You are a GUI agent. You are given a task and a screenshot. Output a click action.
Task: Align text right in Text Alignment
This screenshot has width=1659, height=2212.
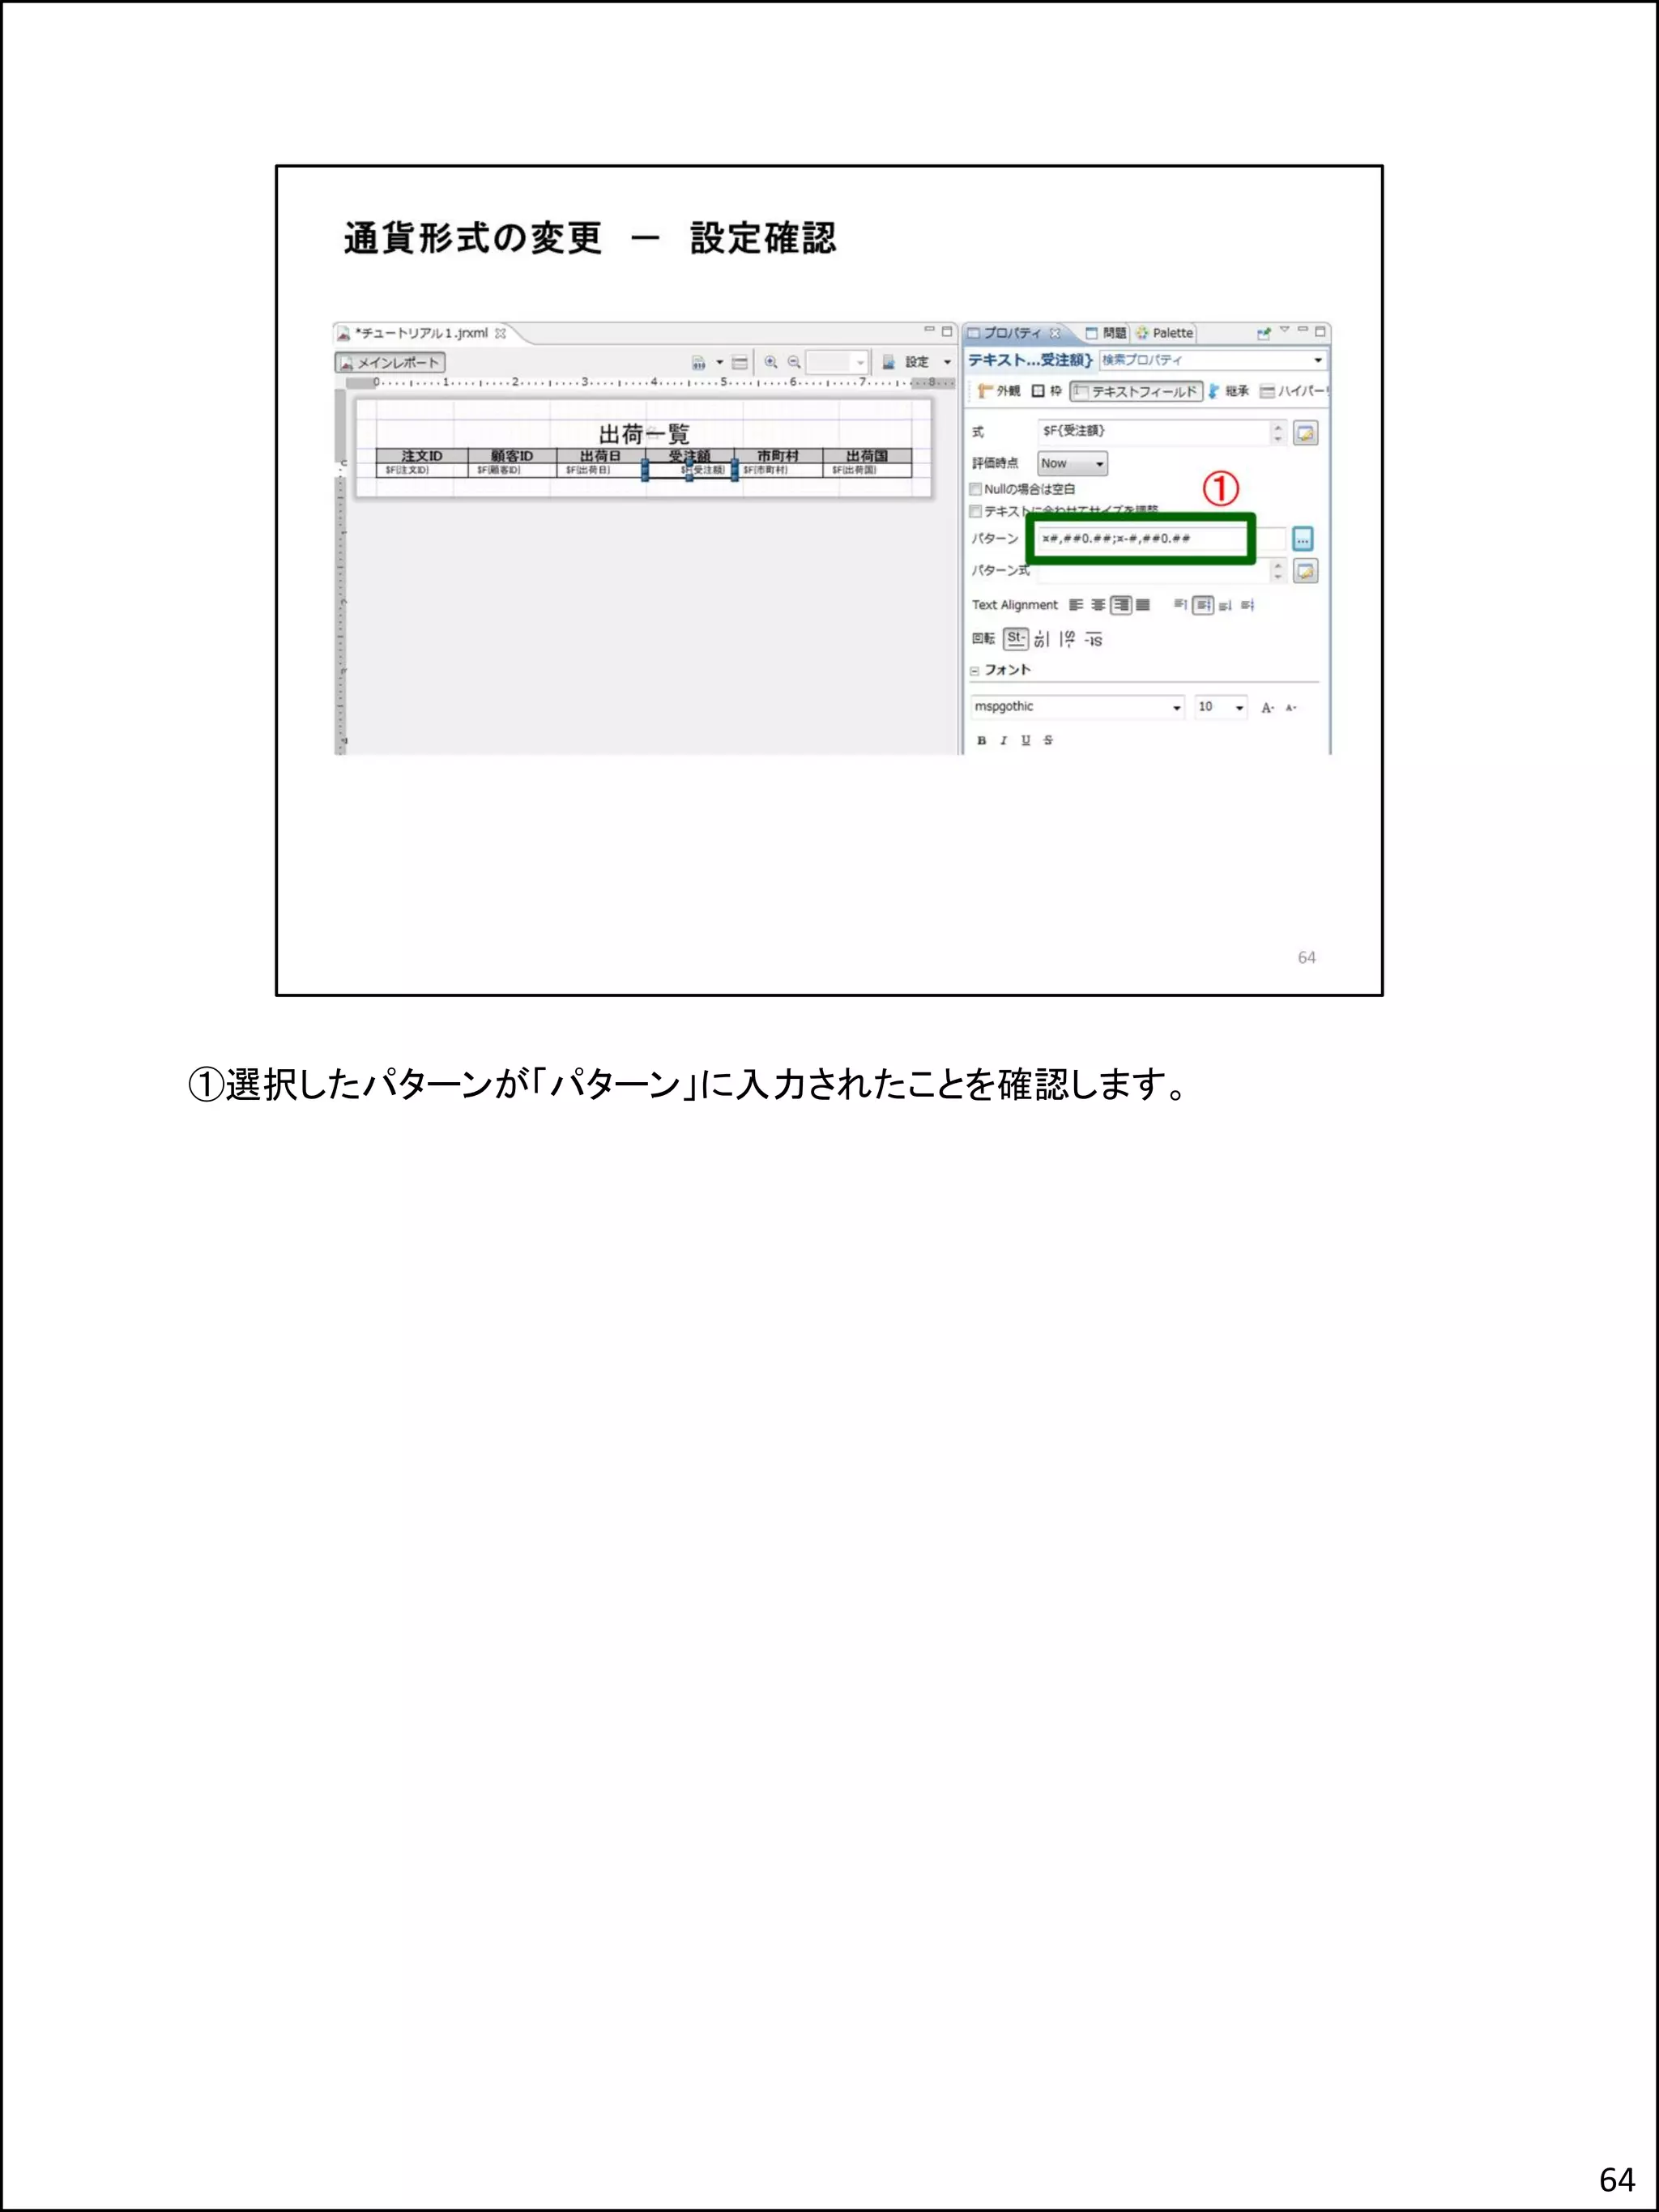coord(1121,605)
